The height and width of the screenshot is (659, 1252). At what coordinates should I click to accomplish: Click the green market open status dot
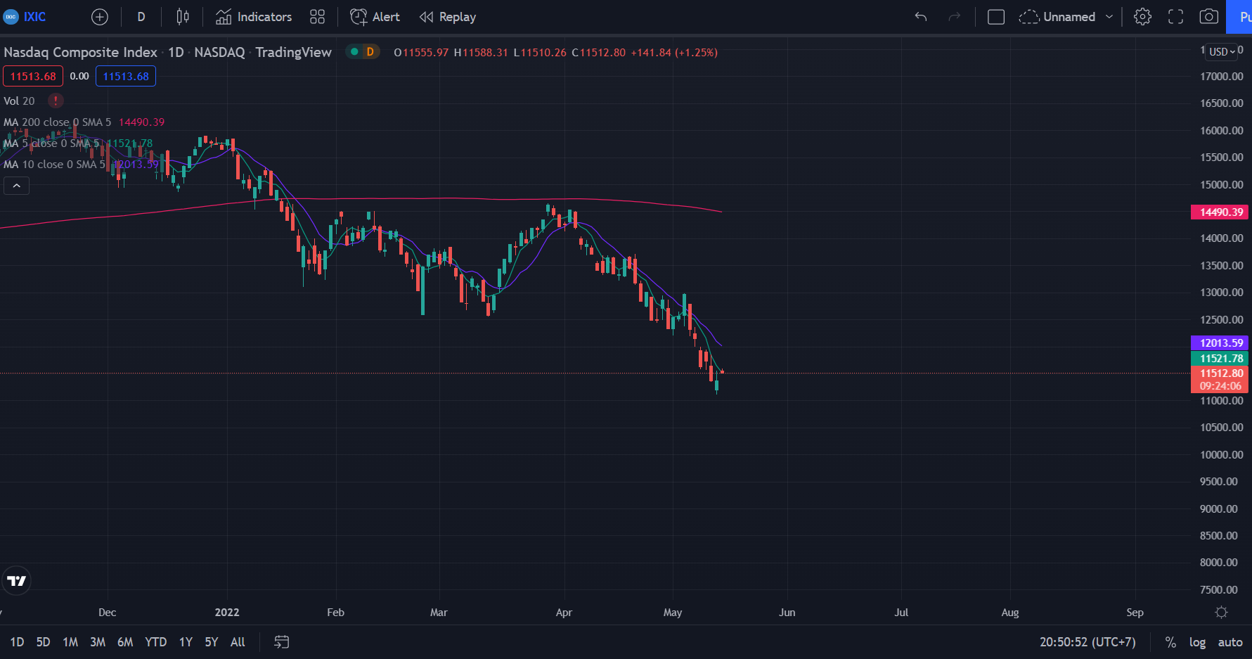click(354, 51)
